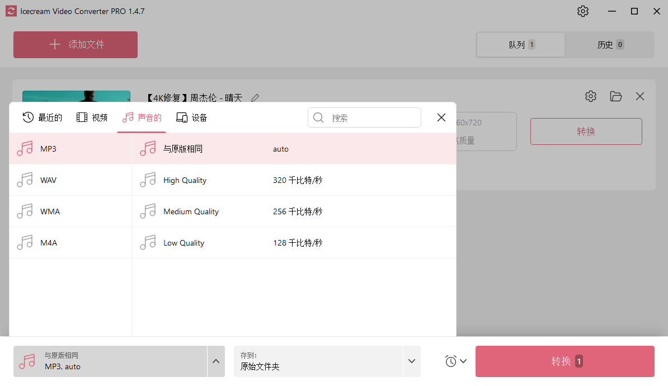Switch to the 历史 tab

609,44
